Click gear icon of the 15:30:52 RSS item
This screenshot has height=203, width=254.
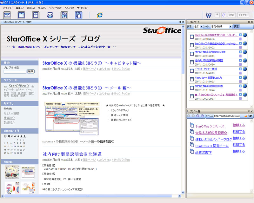tap(240, 43)
